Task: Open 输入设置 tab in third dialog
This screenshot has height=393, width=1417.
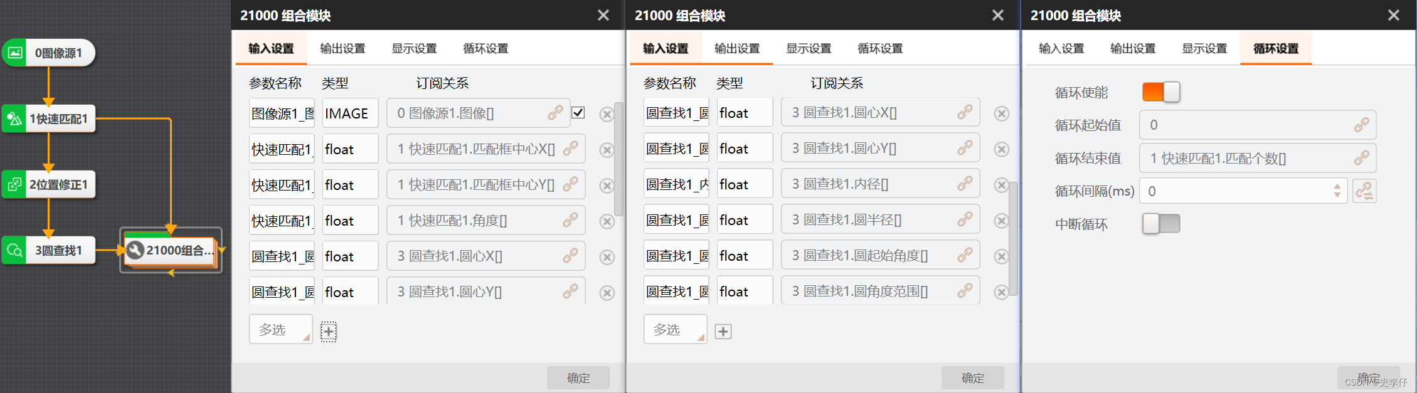Action: pos(1061,48)
